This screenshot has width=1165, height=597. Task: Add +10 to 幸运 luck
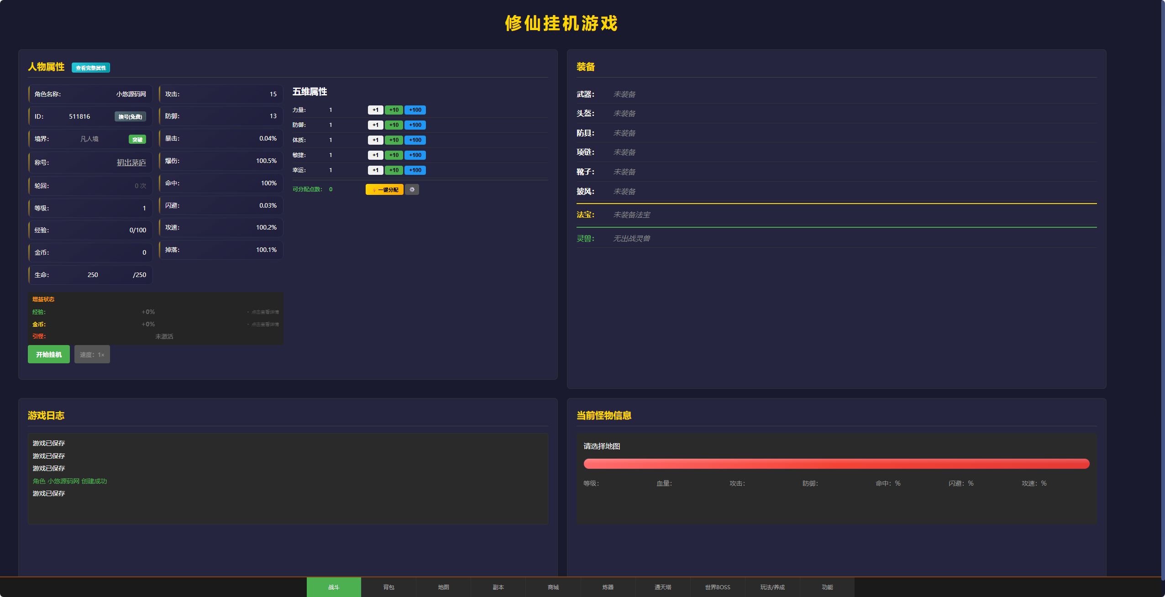394,170
